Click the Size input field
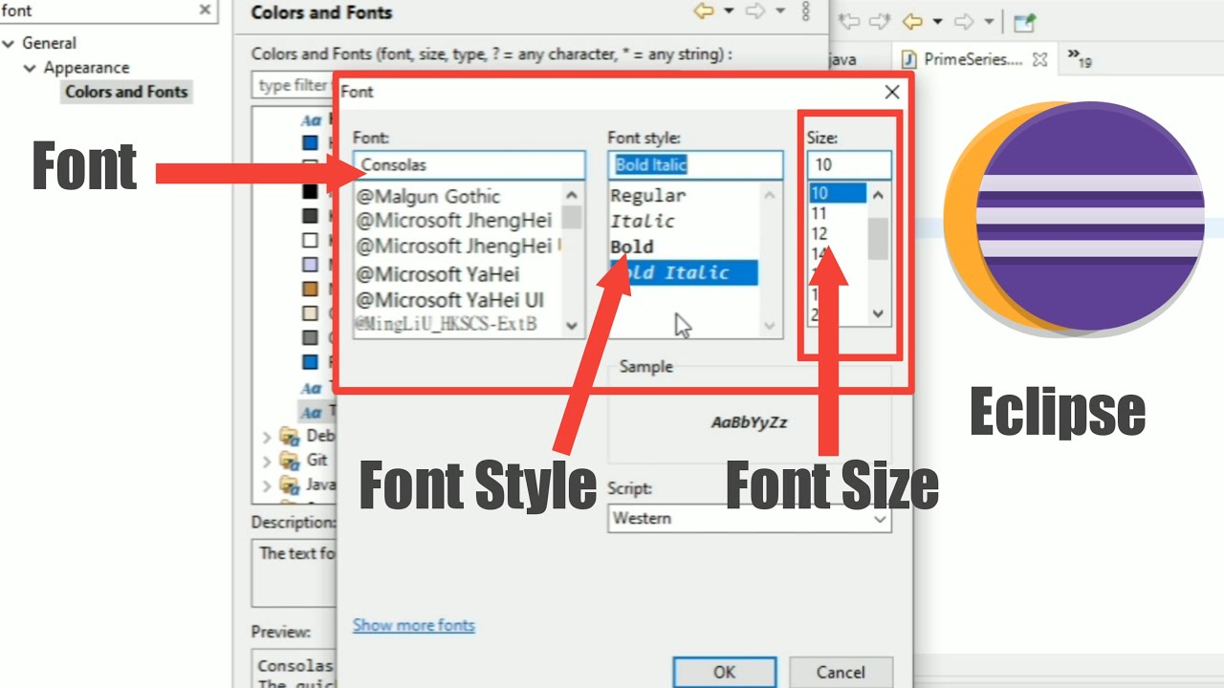This screenshot has width=1224, height=688. pyautogui.click(x=849, y=164)
